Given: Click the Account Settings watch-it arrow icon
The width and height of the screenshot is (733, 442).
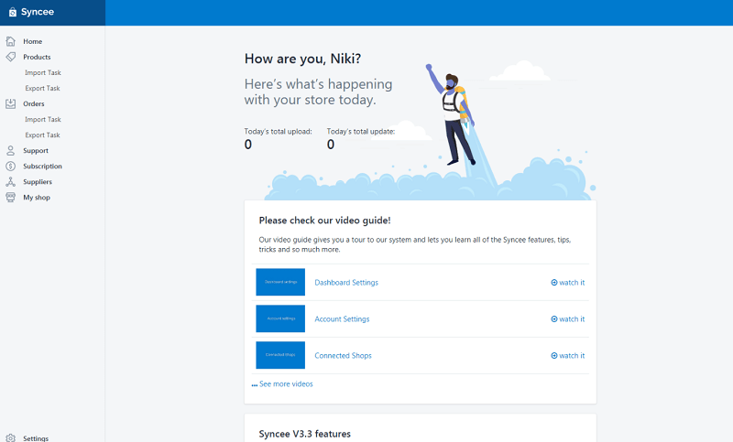Looking at the screenshot, I should point(554,318).
